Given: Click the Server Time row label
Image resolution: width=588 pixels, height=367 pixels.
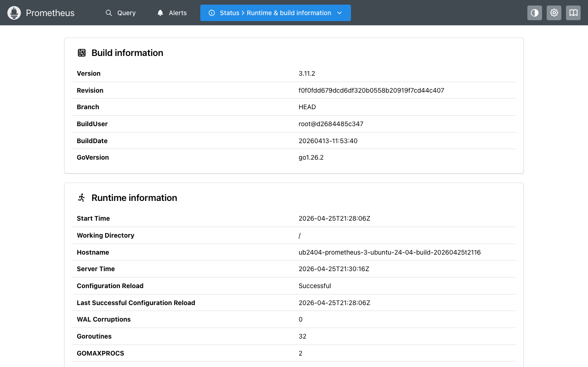Looking at the screenshot, I should (96, 269).
